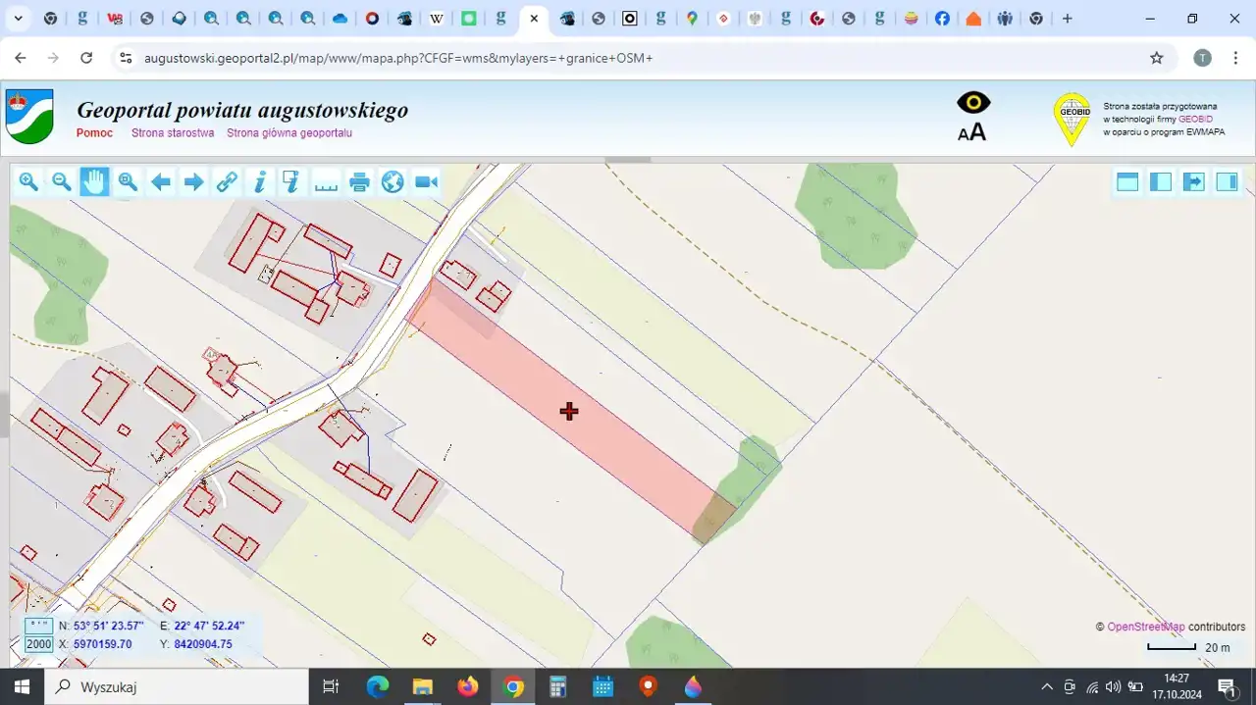The image size is (1256, 705).
Task: Select the zoom in magnifier tool
Action: (x=28, y=181)
